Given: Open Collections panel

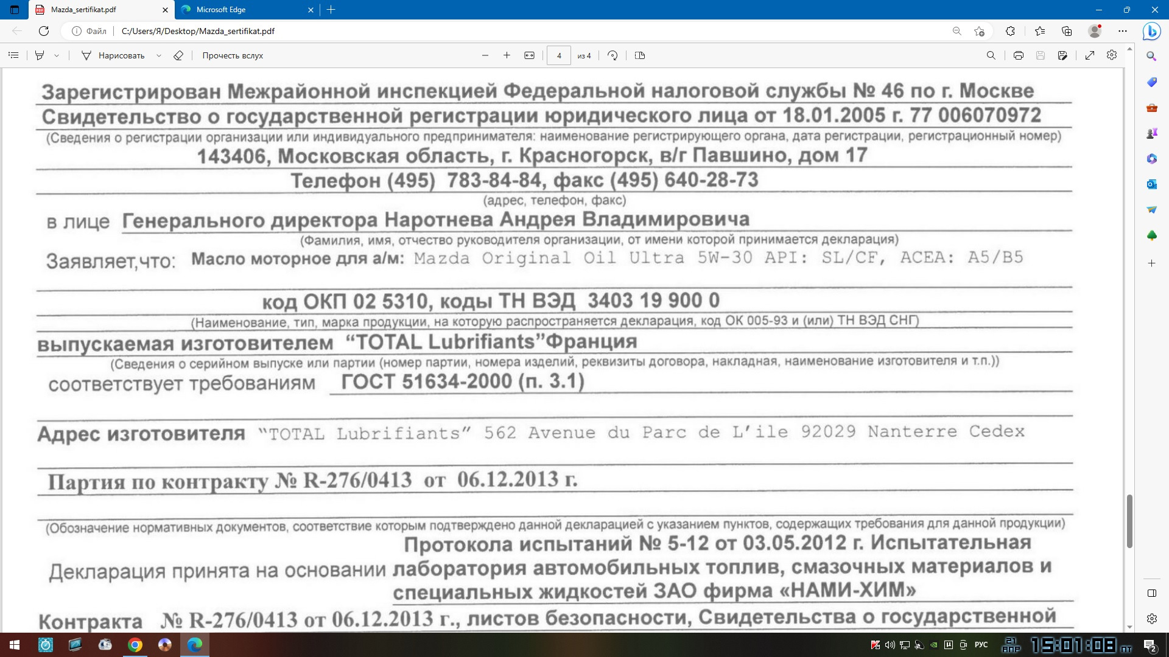Looking at the screenshot, I should [1067, 31].
